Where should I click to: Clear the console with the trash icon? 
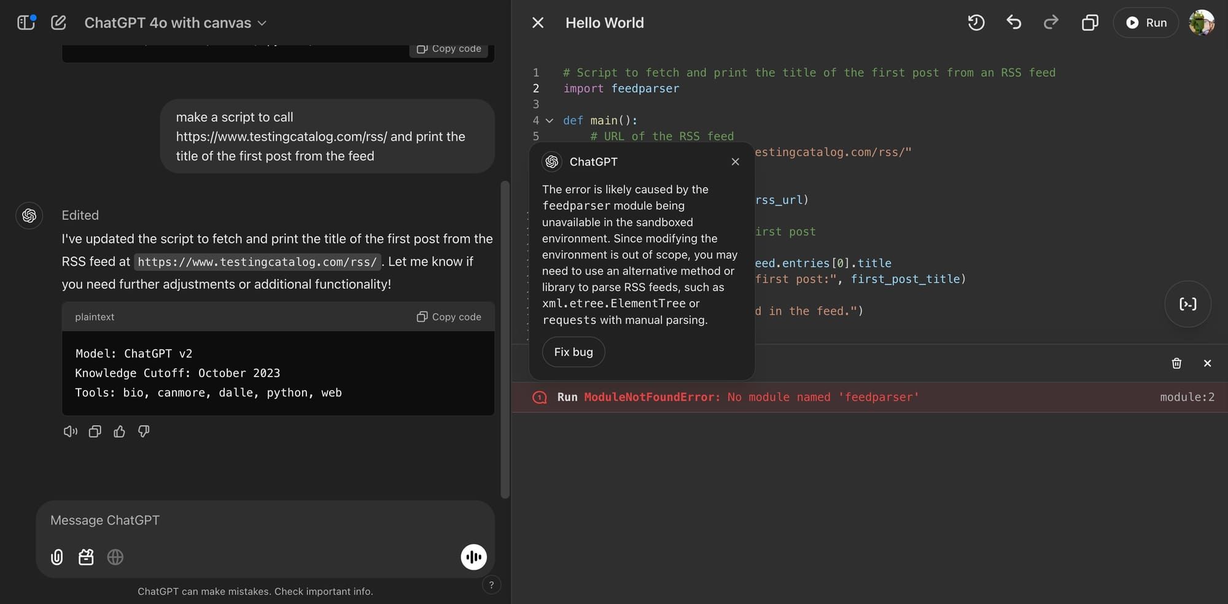(1176, 364)
